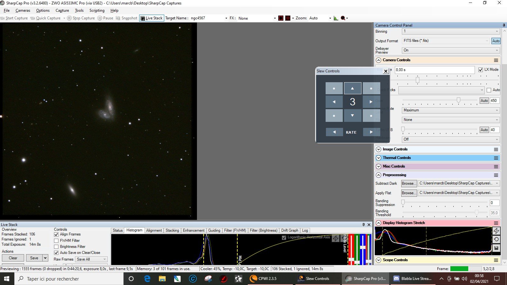Open SharpCap Pro in the taskbar
The image size is (507, 285).
366,279
